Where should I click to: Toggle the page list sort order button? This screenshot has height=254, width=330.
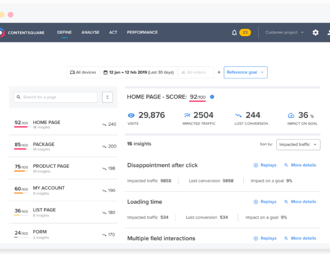pyautogui.click(x=107, y=97)
